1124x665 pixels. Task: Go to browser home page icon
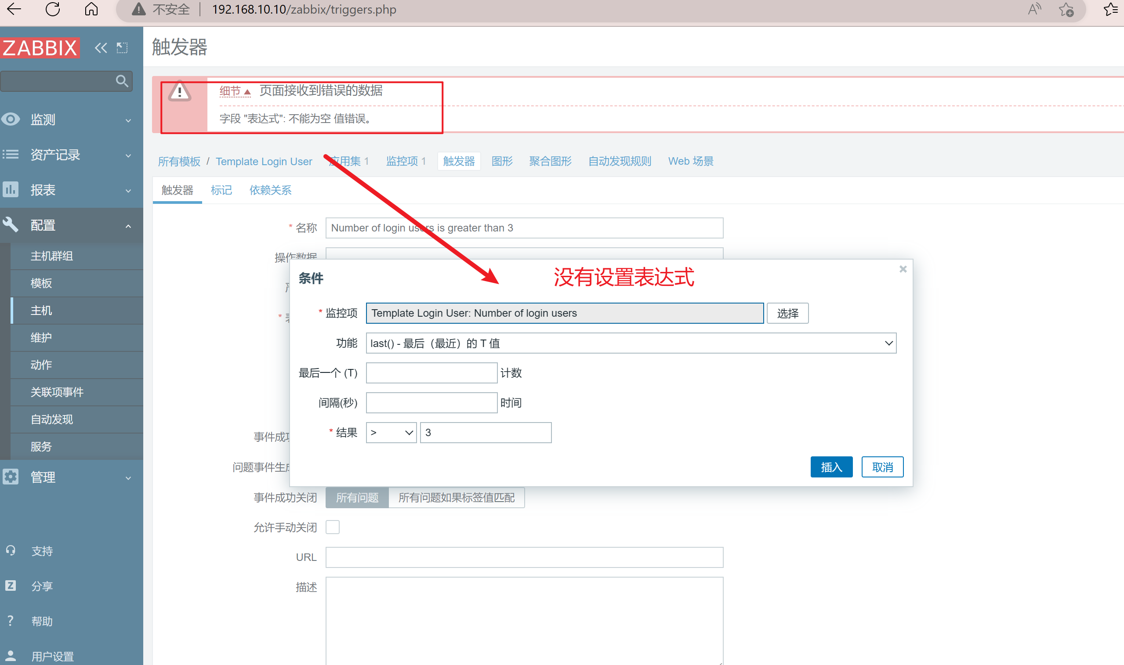click(x=91, y=9)
